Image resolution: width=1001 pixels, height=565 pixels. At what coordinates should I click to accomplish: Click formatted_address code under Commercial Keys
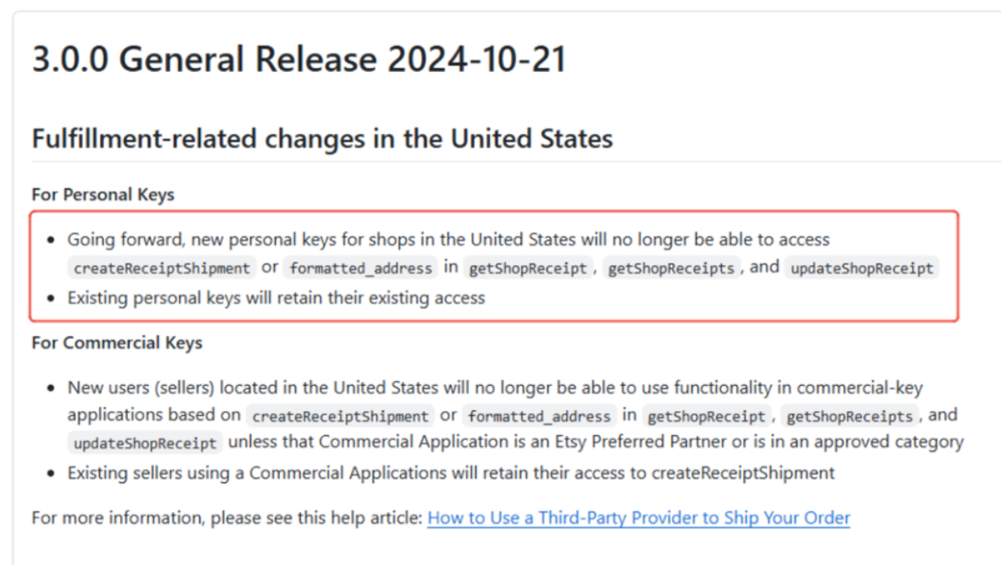coord(539,416)
